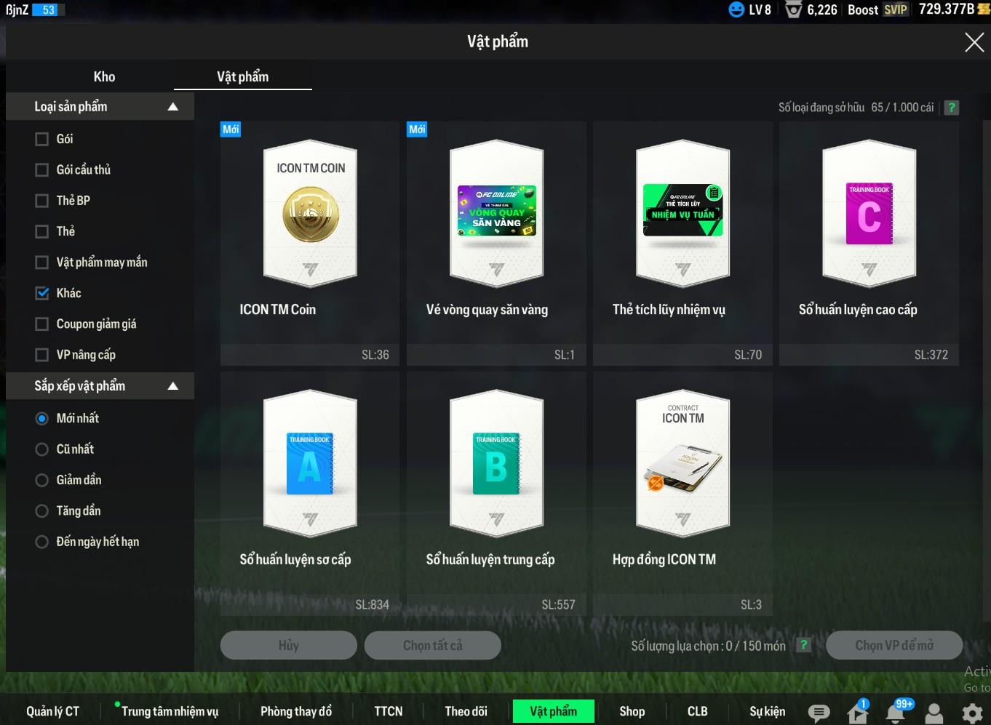This screenshot has height=725, width=991.
Task: Click the green help icon beside owned item count
Action: coord(951,108)
